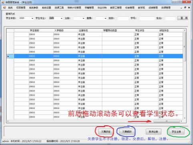Open the 校舍管理 menu

[130, 8]
